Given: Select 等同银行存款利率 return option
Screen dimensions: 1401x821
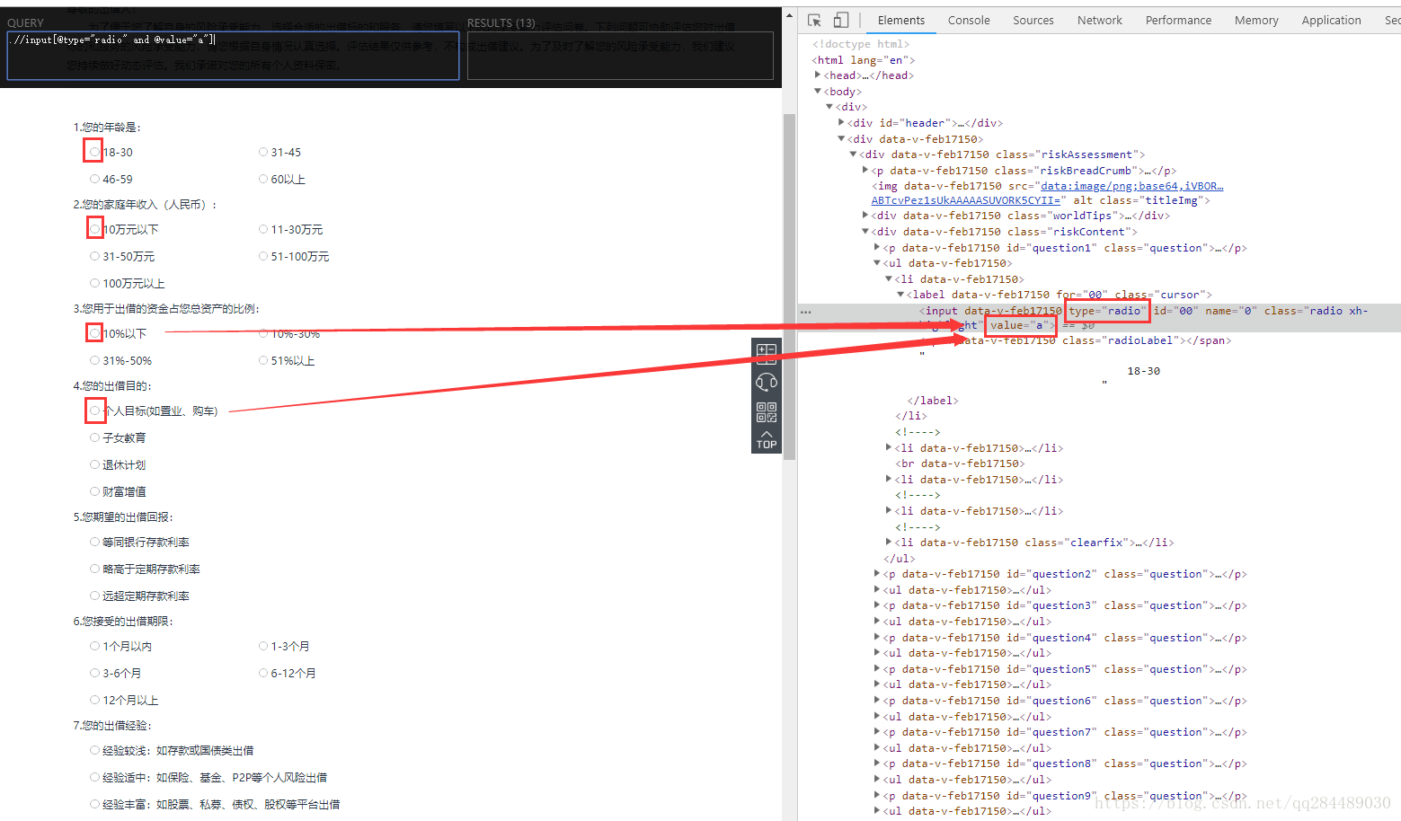Looking at the screenshot, I should pos(94,542).
